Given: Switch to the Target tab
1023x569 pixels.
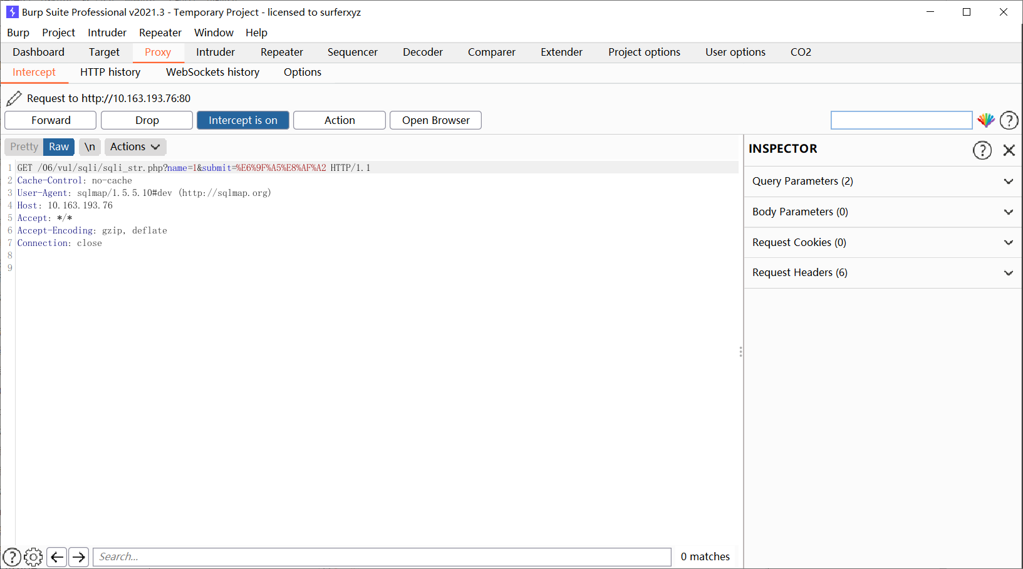Looking at the screenshot, I should coord(104,52).
